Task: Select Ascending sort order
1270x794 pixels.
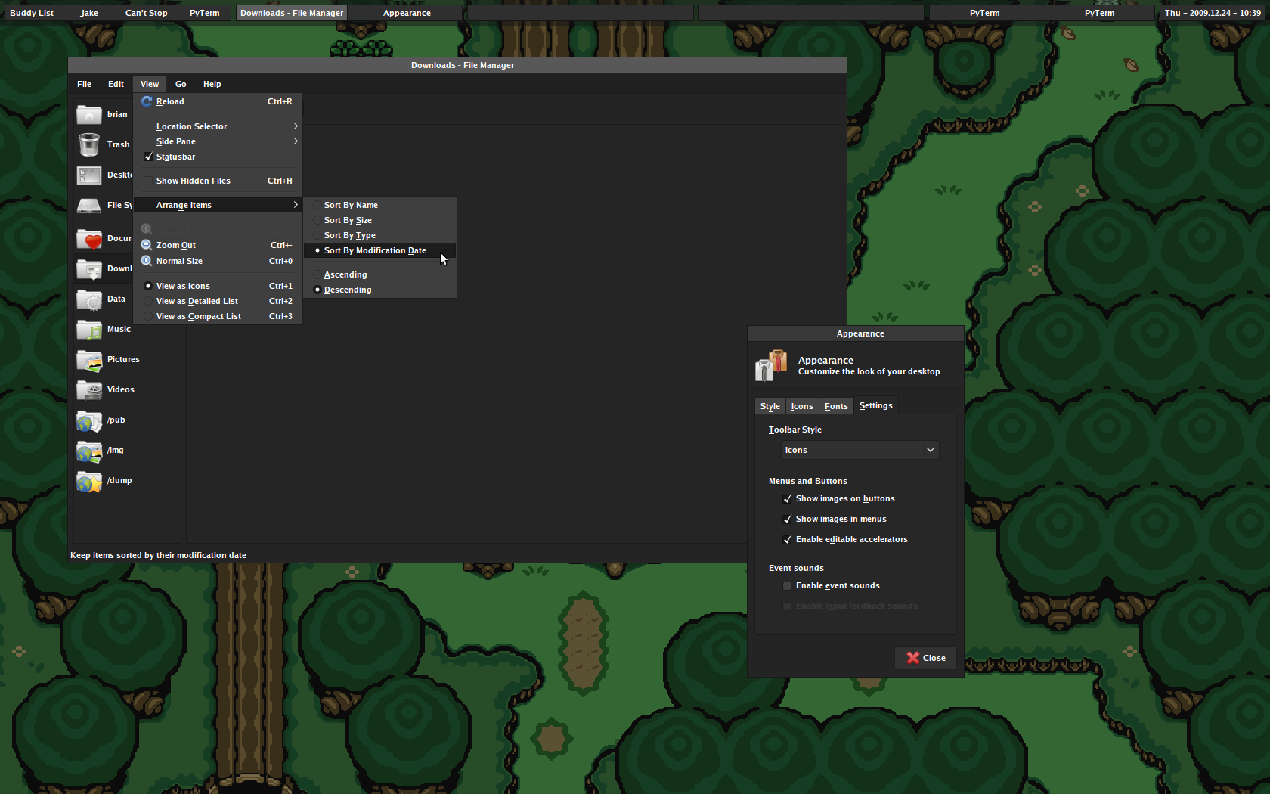Action: [x=379, y=274]
